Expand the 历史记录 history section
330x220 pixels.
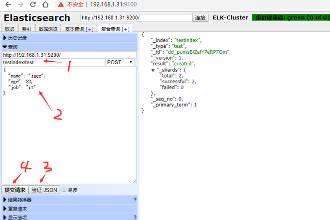click(x=69, y=38)
